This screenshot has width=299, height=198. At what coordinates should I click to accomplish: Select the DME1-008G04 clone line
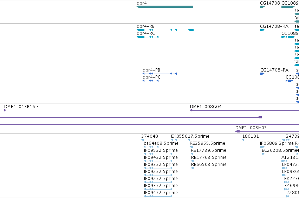tap(245, 110)
